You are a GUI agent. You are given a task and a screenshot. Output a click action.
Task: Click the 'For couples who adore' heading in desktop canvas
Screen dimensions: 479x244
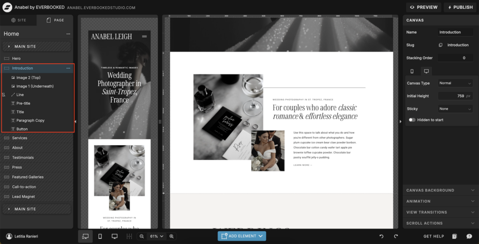click(315, 112)
